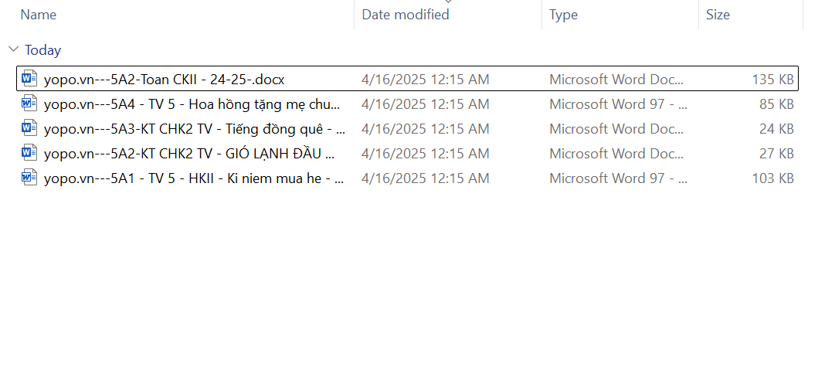The width and height of the screenshot is (835, 370).
Task: Select the 5A3-KT CHK2 TV - Tiếng đồng quê file name
Action: (x=194, y=128)
